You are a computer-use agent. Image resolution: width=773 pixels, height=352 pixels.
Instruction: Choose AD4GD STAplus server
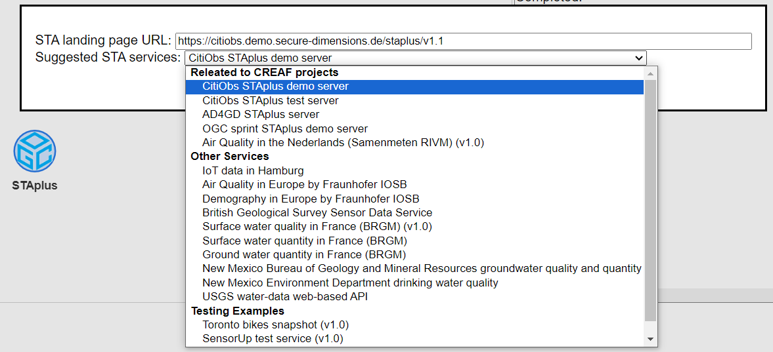tap(414, 115)
